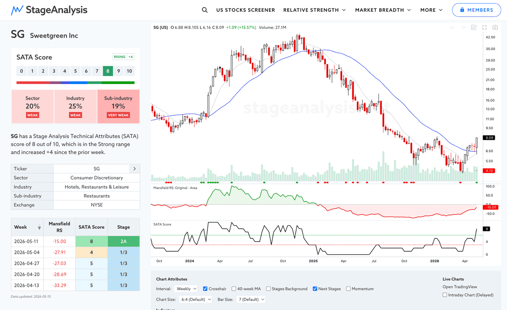507x310 pixels.
Task: Expand the Relative Strength menu
Action: (314, 10)
